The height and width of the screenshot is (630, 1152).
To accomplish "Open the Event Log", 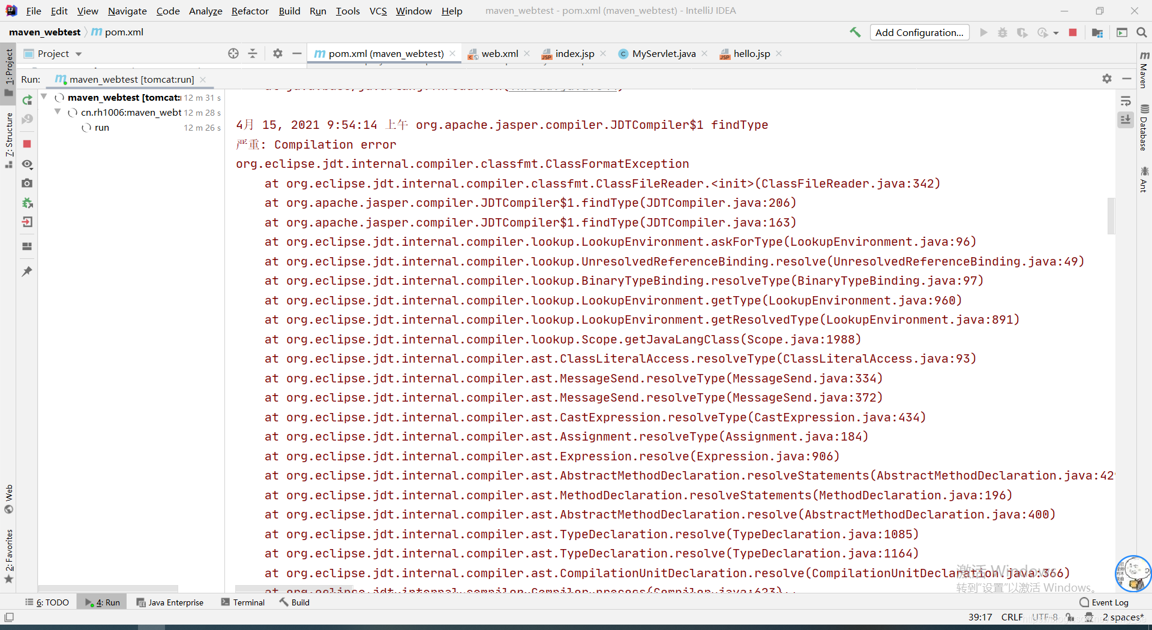I will click(1104, 602).
